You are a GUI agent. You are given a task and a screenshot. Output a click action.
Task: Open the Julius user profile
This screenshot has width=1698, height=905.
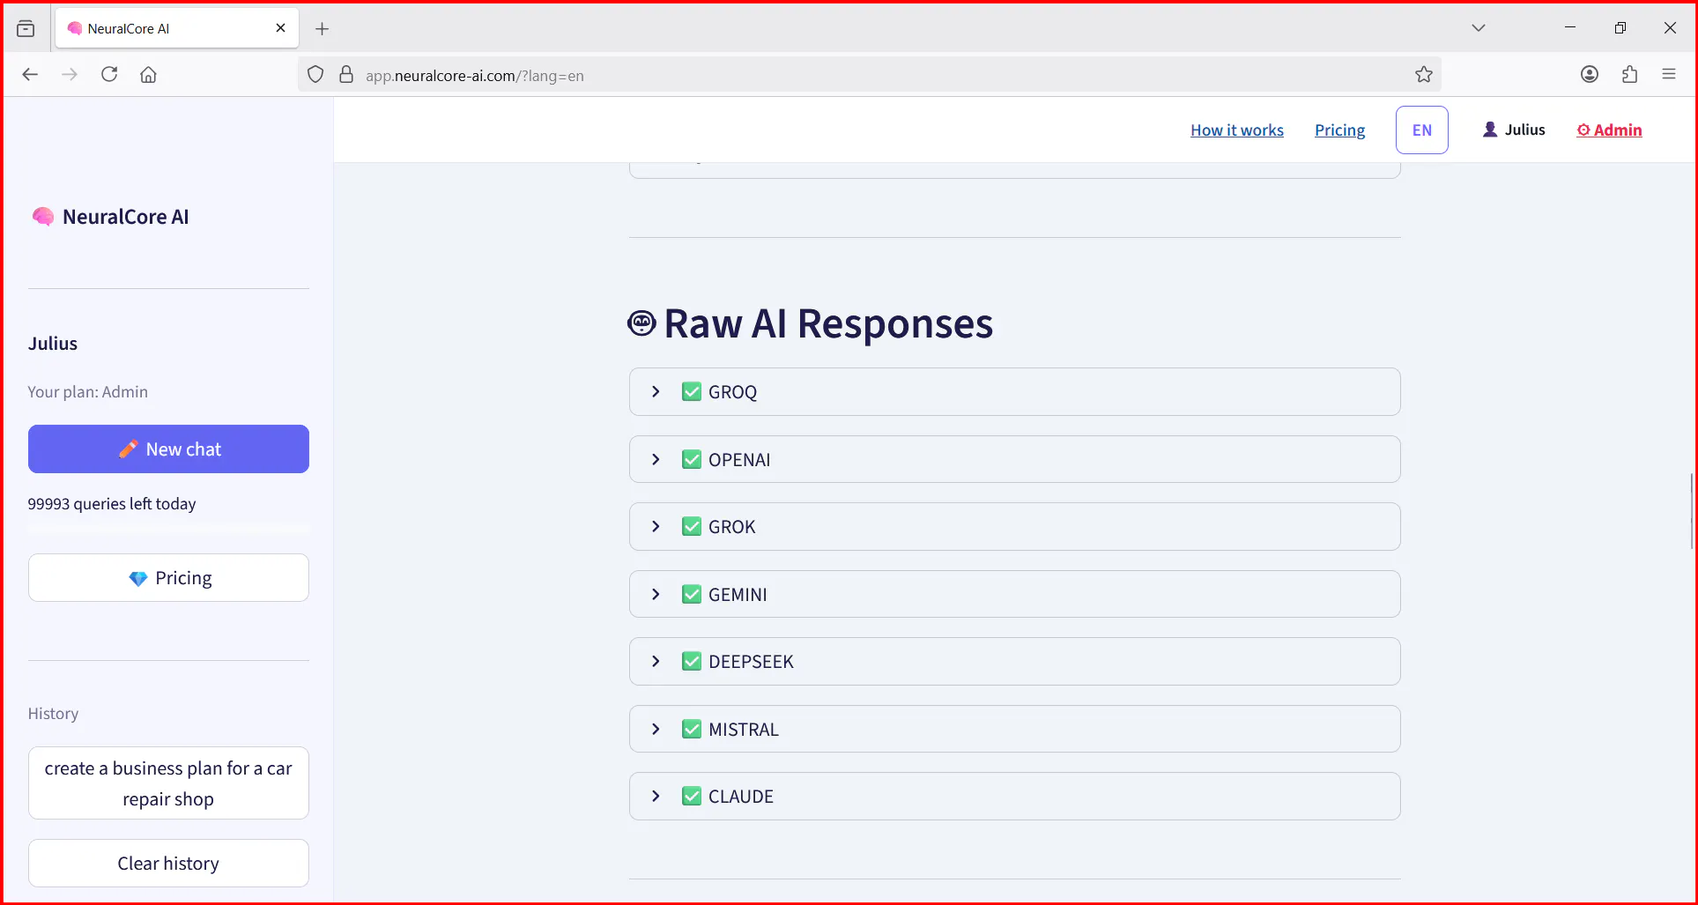pyautogui.click(x=1514, y=130)
